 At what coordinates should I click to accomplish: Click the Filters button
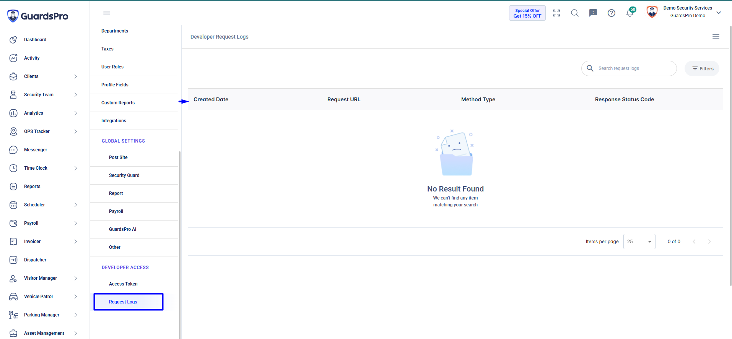tap(702, 68)
